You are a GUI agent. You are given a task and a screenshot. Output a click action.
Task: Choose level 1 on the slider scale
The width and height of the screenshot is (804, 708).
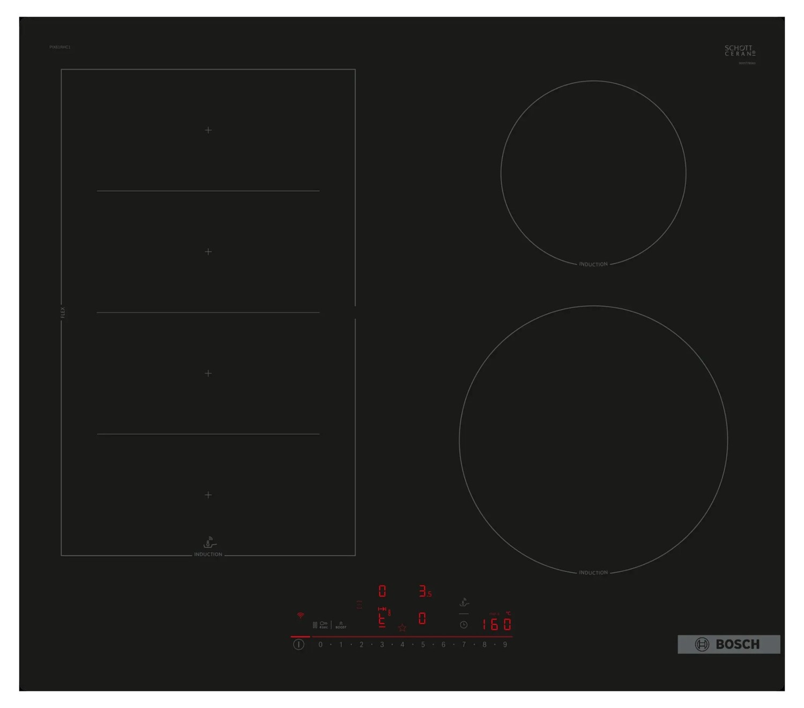pyautogui.click(x=341, y=645)
